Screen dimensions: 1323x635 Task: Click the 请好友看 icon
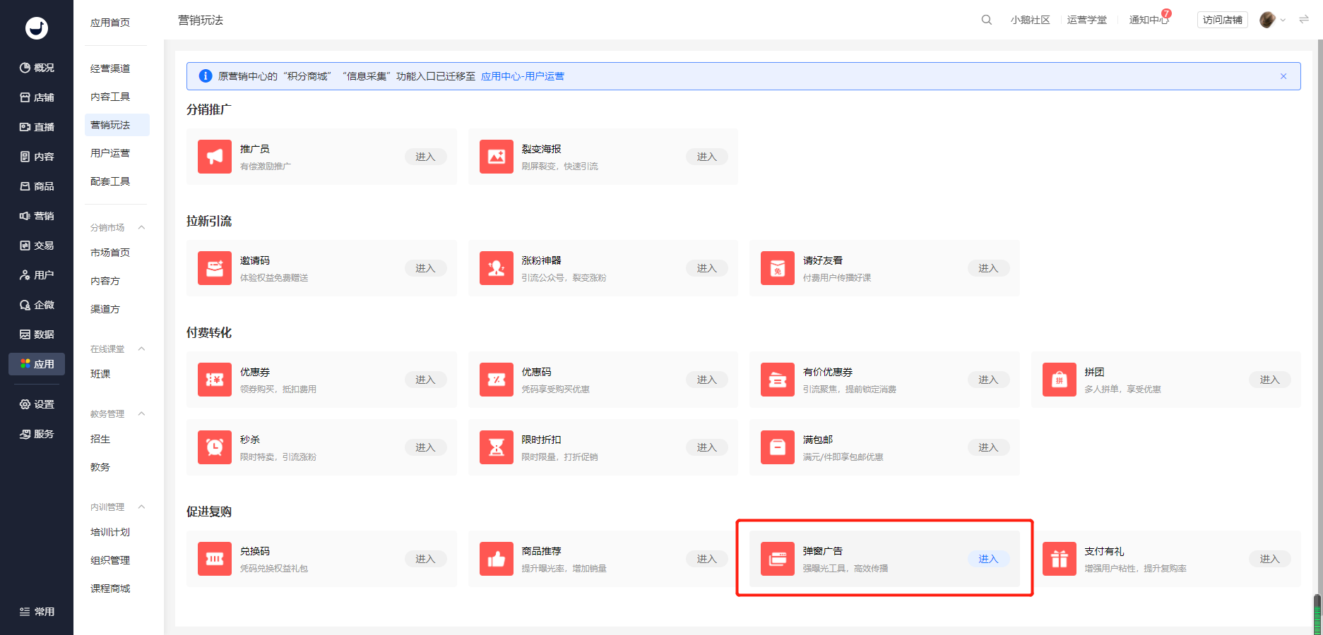778,268
